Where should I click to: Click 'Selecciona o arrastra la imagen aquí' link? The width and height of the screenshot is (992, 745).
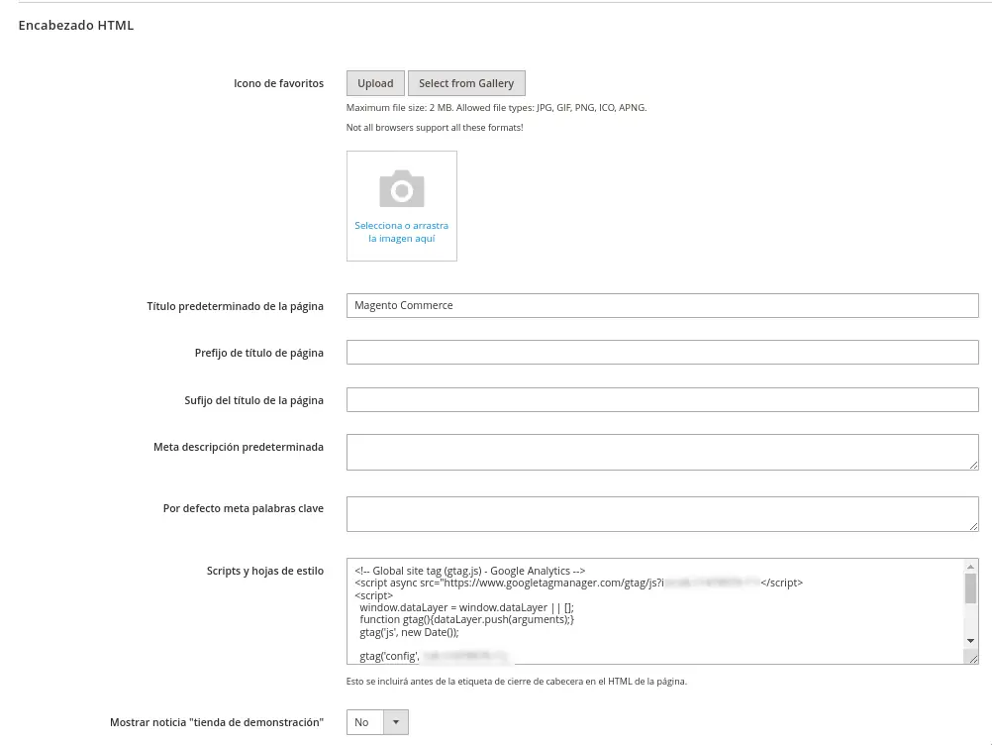click(402, 232)
